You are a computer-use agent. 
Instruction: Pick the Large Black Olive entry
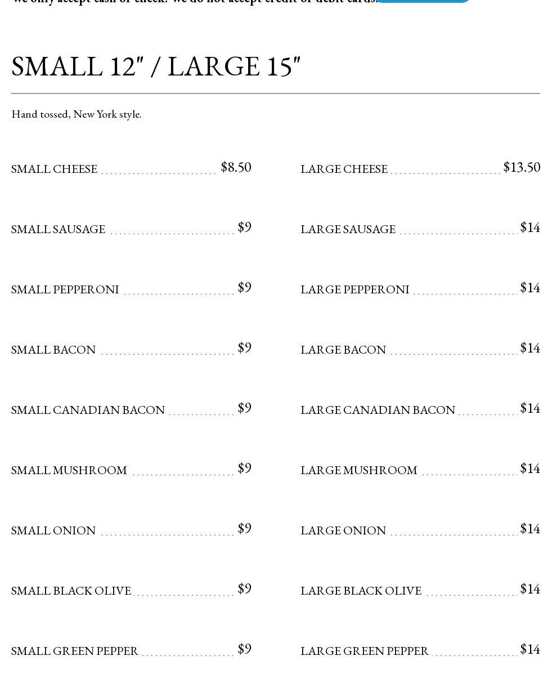(361, 591)
